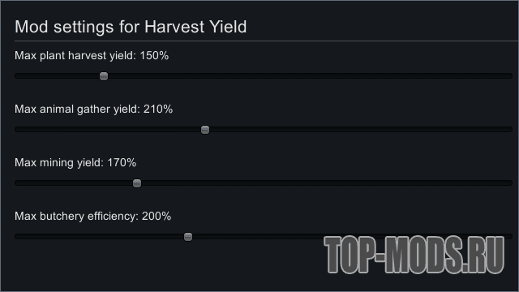
Task: Click the 'Max animal gather yield: 210%' label
Action: [94, 109]
